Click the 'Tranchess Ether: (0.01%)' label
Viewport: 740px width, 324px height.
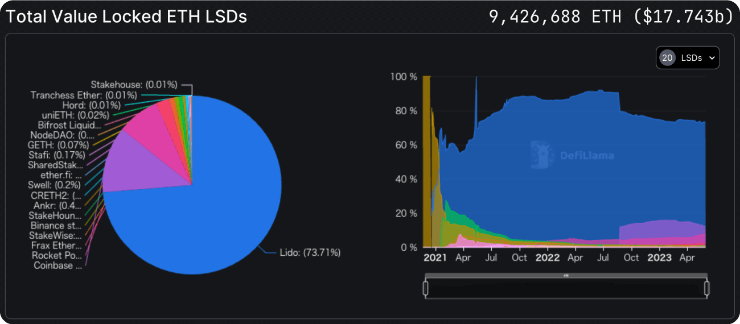(x=84, y=95)
